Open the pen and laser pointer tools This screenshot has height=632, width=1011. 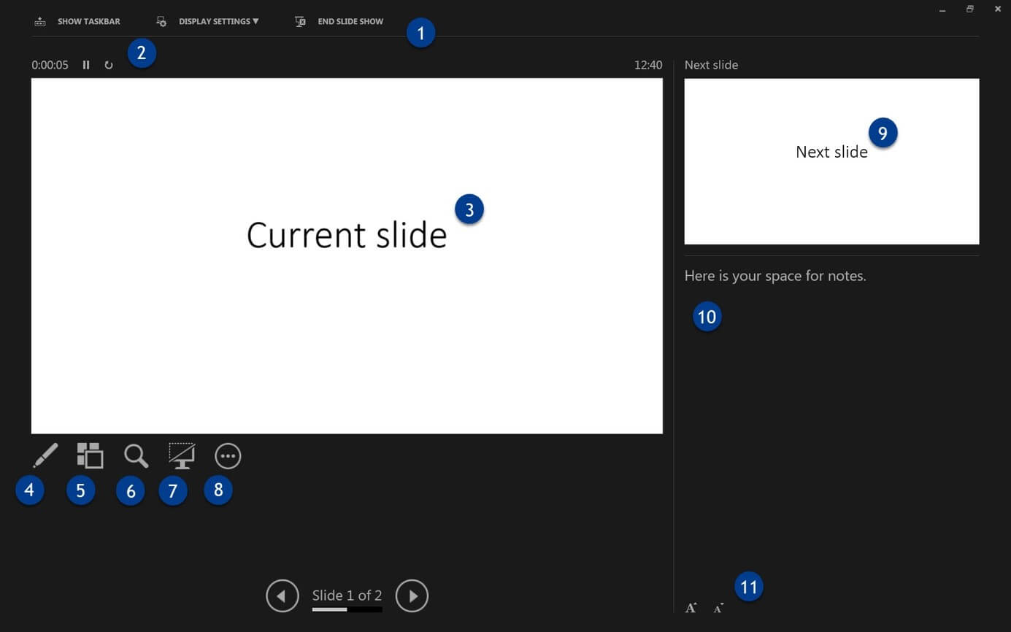[x=45, y=456]
